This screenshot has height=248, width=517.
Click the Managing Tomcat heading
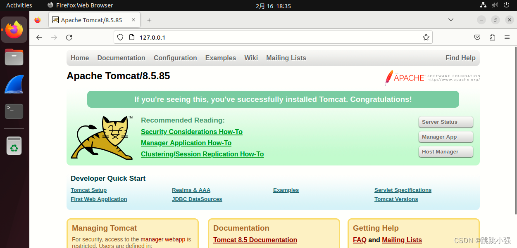click(104, 228)
